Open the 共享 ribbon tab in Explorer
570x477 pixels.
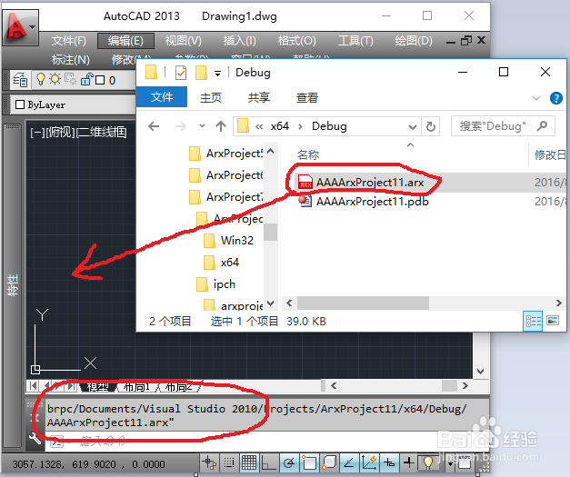click(258, 98)
